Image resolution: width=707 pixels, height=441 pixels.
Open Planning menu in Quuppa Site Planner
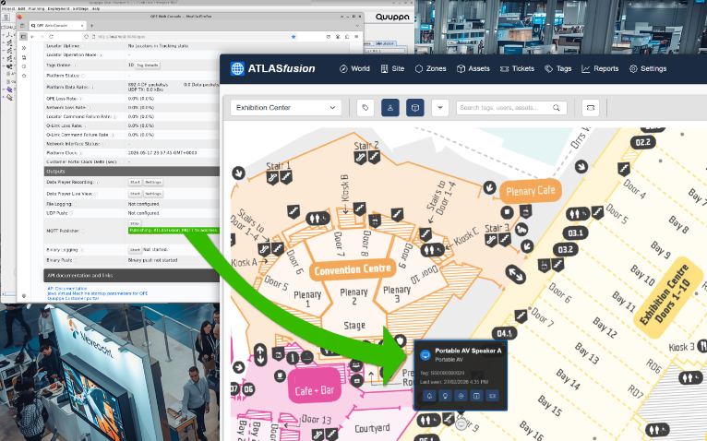click(x=36, y=8)
